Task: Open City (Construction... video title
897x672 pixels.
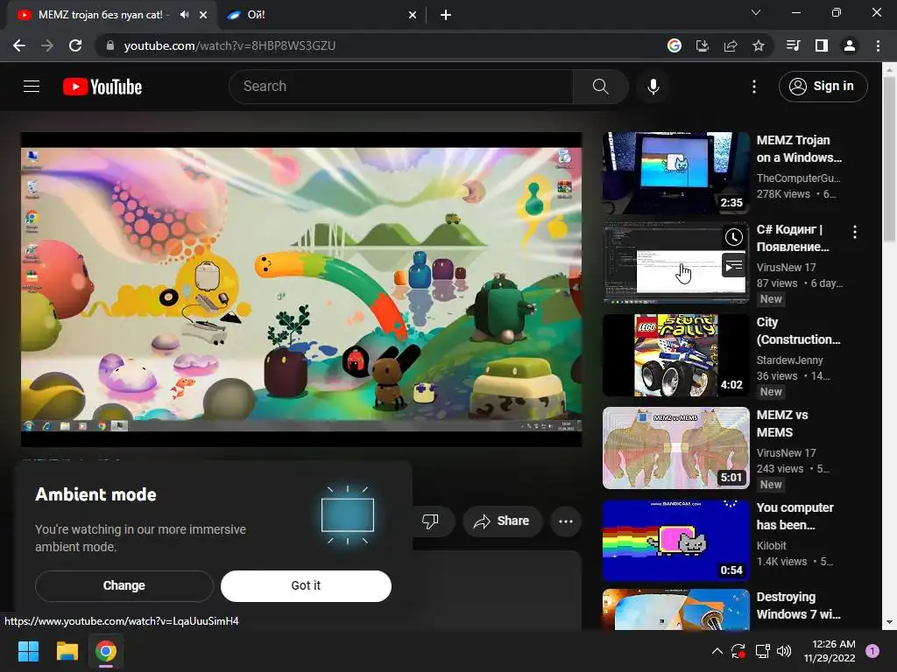Action: tap(798, 331)
